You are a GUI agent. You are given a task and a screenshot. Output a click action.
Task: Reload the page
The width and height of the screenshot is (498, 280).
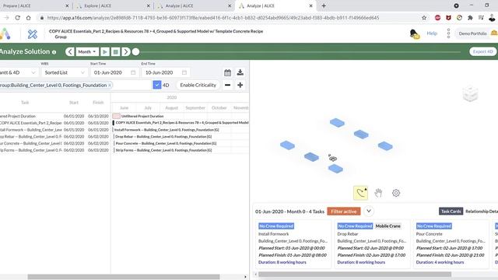(17, 18)
